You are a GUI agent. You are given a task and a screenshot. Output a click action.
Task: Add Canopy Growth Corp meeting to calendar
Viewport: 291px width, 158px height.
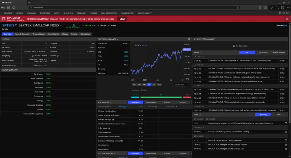coord(286,132)
